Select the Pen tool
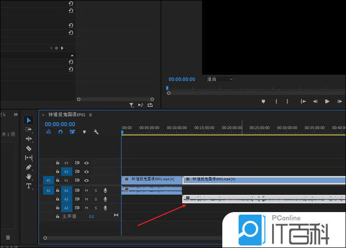346x248 pixels. 29,167
